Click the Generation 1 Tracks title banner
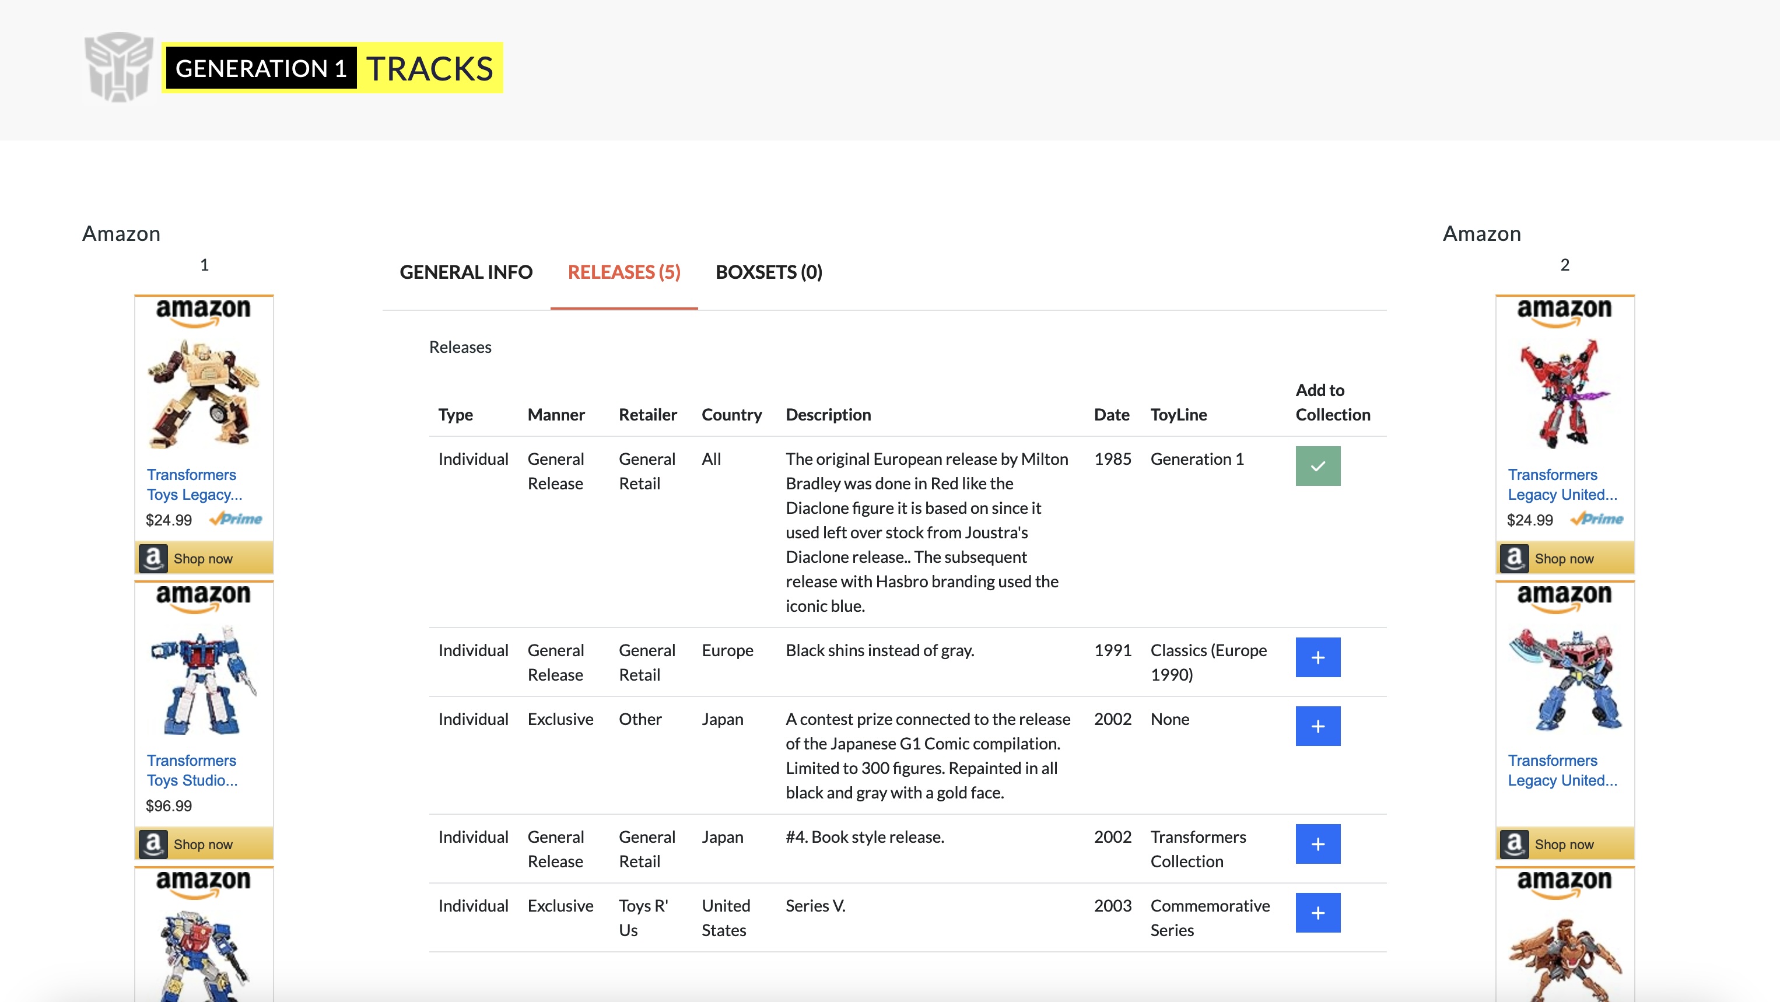Viewport: 1780px width, 1002px height. pyautogui.click(x=332, y=68)
